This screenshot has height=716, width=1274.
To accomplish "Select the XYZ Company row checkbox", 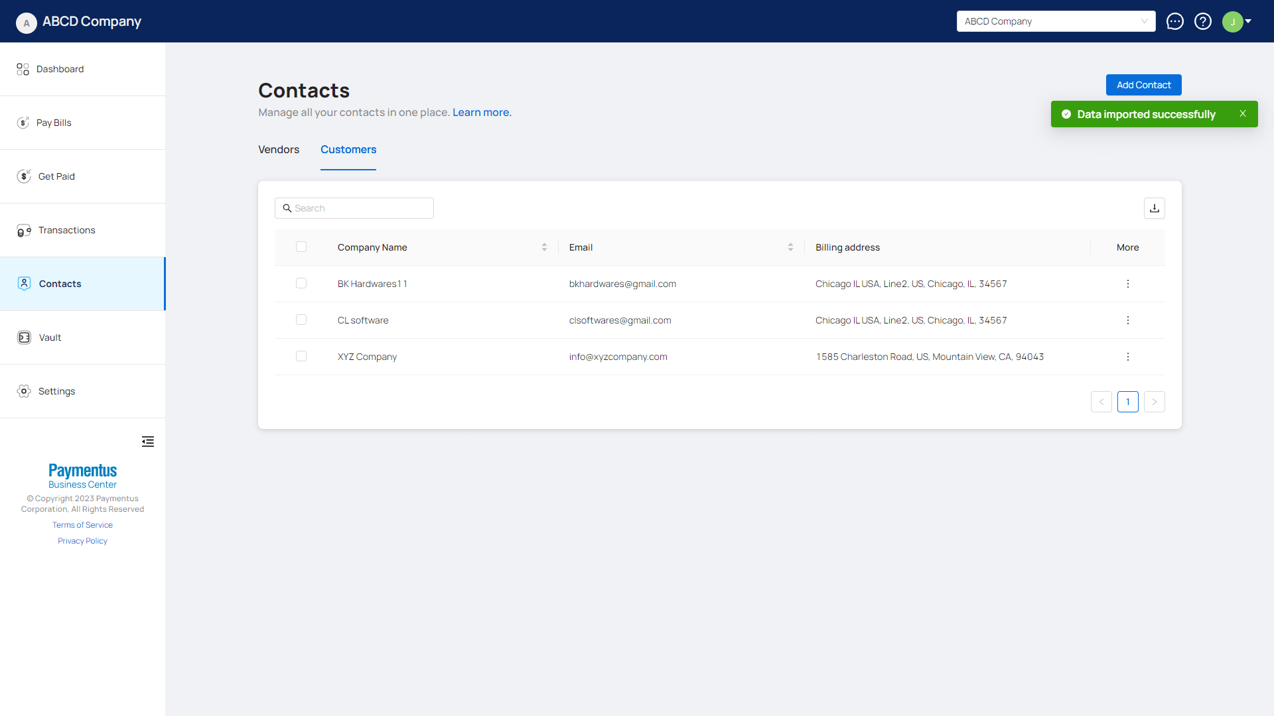I will coord(301,357).
